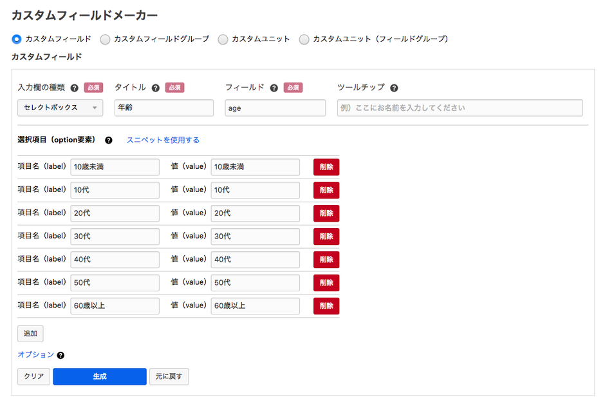Open the セレクトボックス input type dropdown
Image resolution: width=605 pixels, height=406 pixels.
(60, 108)
